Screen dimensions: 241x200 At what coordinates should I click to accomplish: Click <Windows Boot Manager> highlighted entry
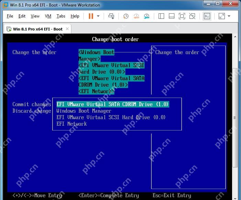pos(96,55)
